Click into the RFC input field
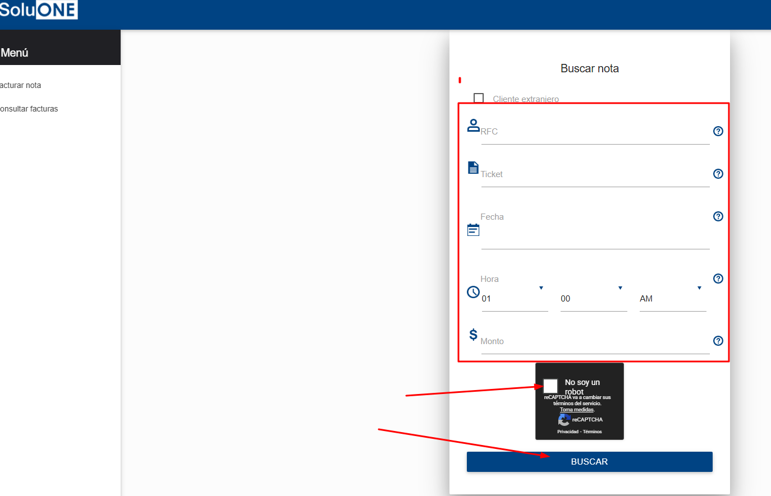The height and width of the screenshot is (496, 771). (595, 132)
